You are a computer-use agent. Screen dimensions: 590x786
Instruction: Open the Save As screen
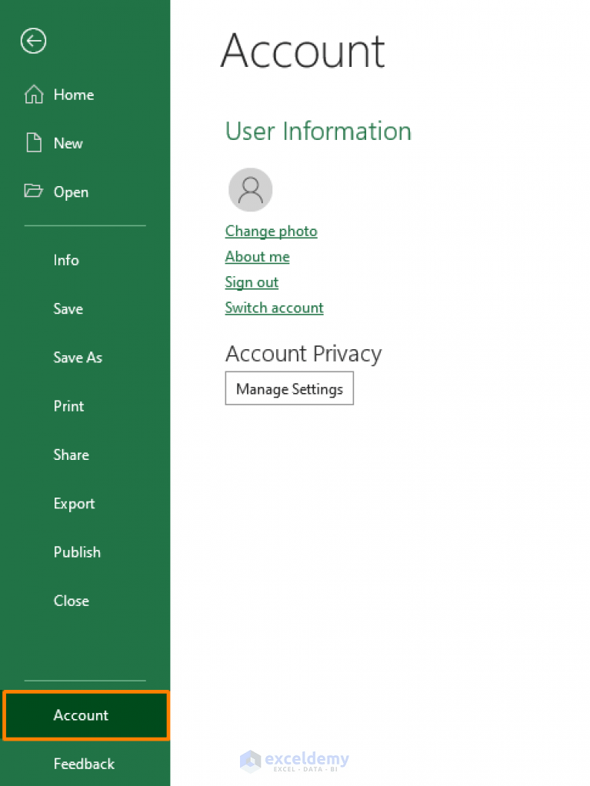tap(77, 357)
